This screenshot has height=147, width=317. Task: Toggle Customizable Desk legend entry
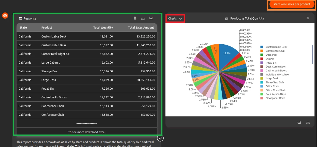(276, 47)
